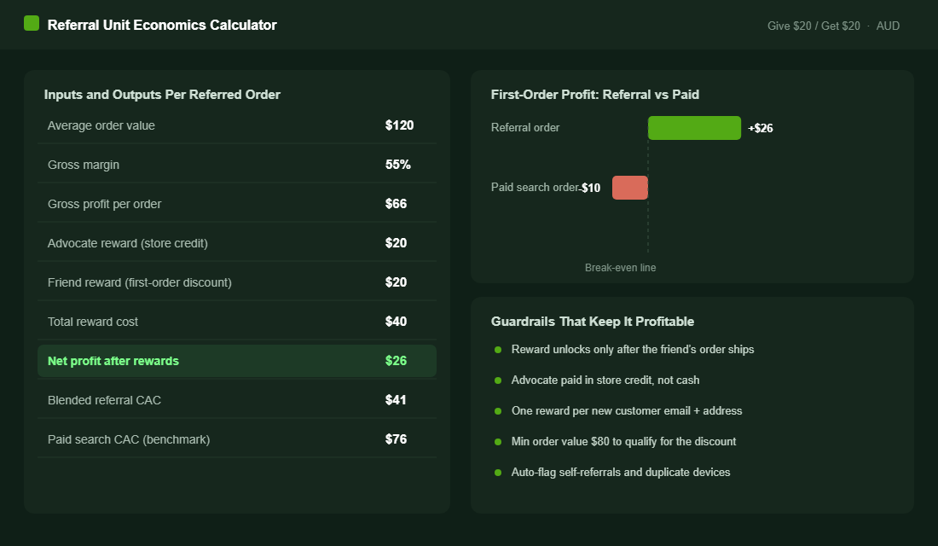Click Paid search CAC (benchmark) label
Viewport: 938px width, 546px height.
point(129,439)
